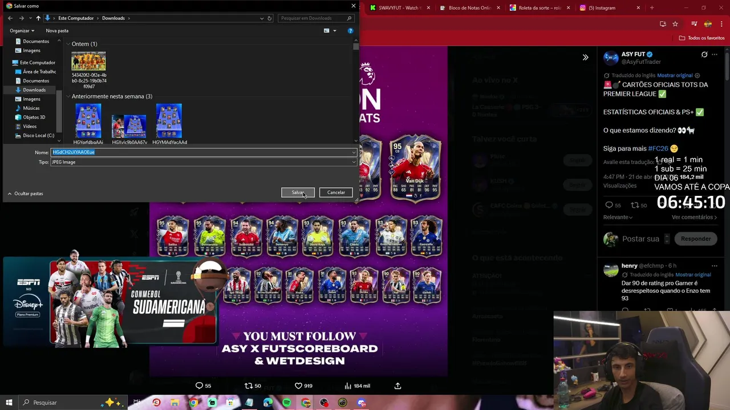Screen dimensions: 730x410
Task: Open the dialog help icon
Action: coord(350,31)
